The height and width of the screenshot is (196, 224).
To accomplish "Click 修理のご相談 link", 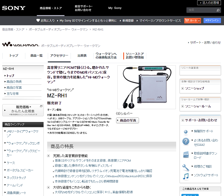I will click(x=203, y=166).
